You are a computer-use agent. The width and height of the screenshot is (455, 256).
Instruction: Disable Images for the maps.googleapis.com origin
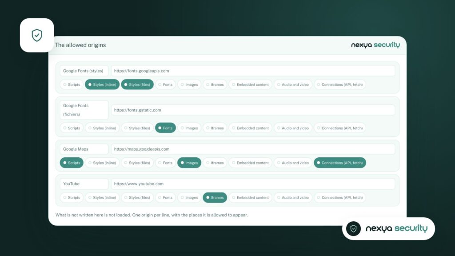pyautogui.click(x=189, y=163)
